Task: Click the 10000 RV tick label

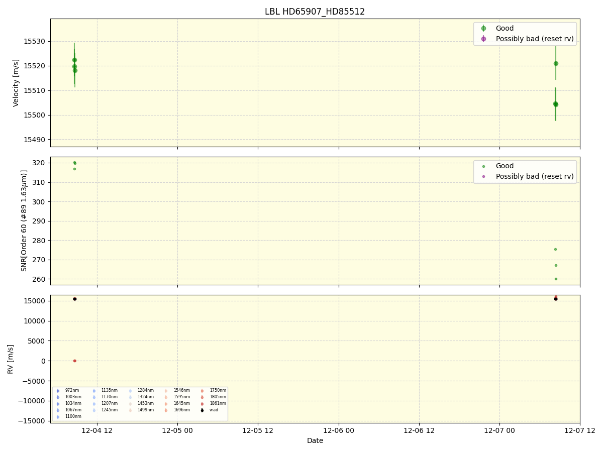Action: 34,321
